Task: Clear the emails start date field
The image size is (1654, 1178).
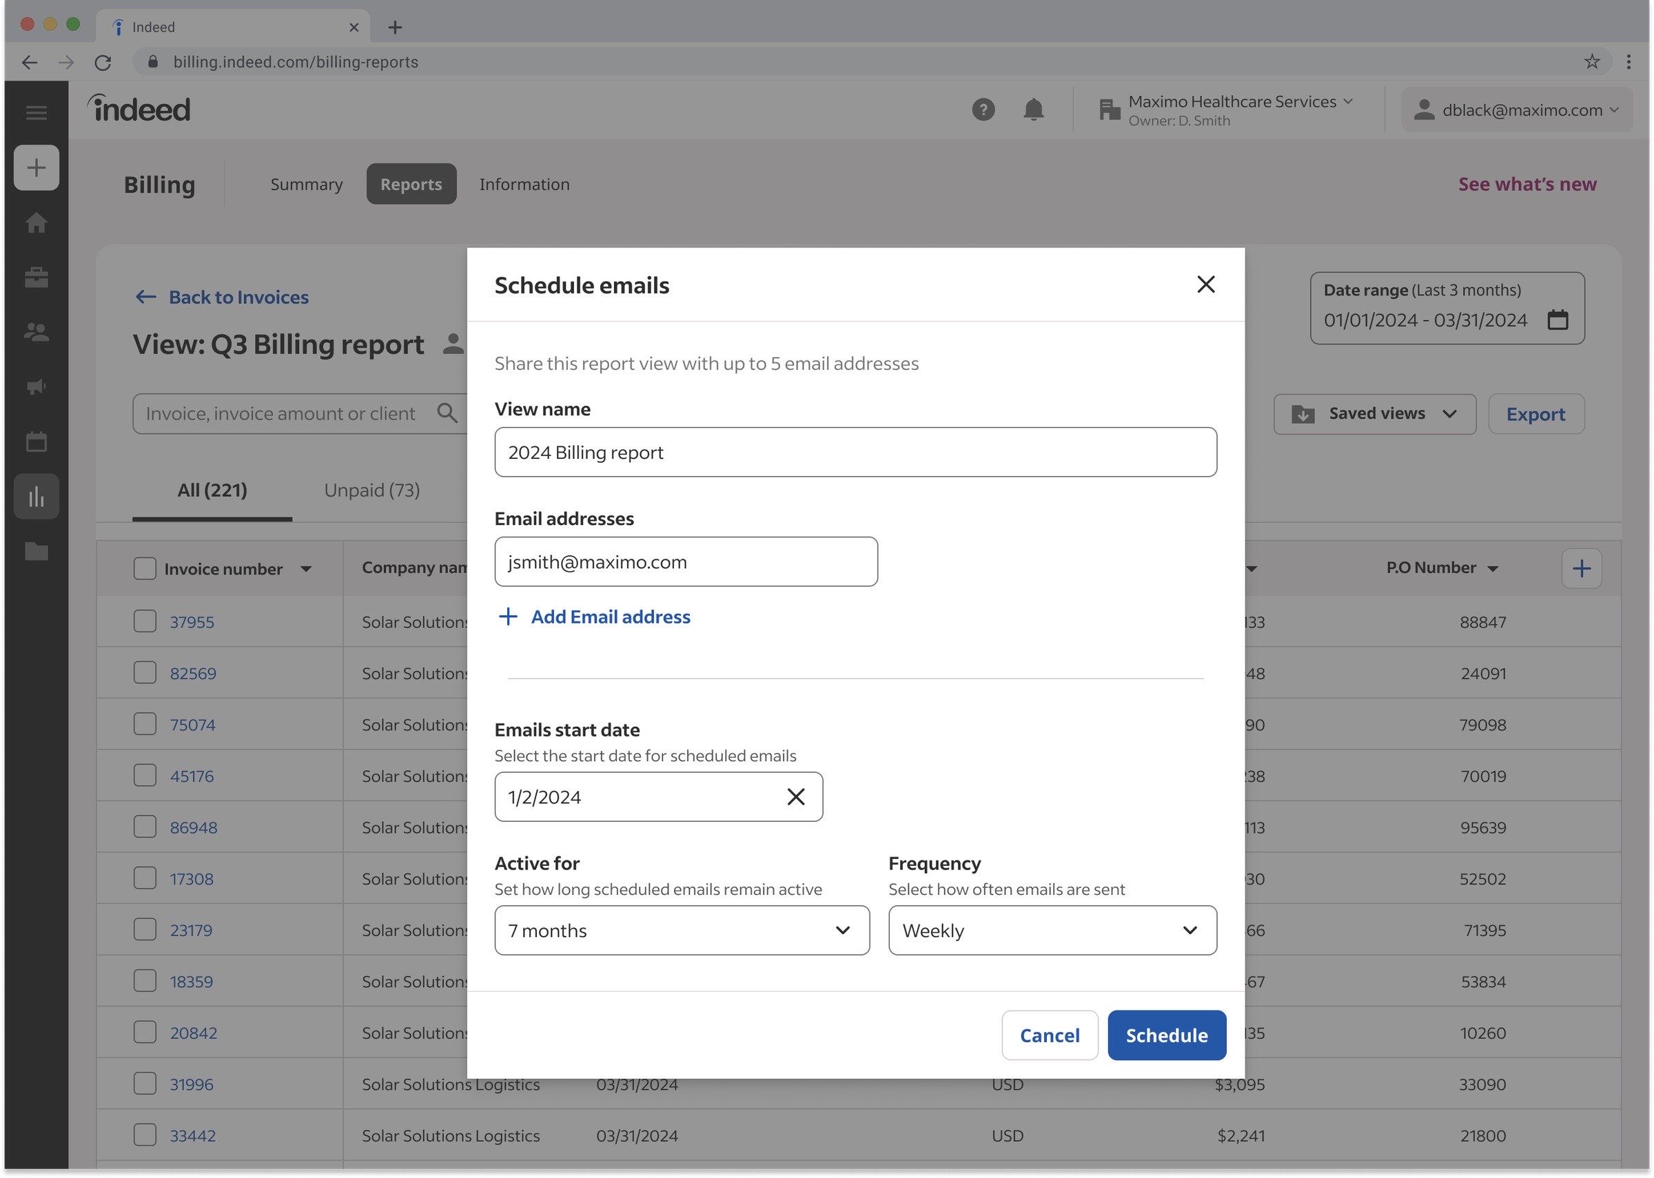Action: click(796, 797)
